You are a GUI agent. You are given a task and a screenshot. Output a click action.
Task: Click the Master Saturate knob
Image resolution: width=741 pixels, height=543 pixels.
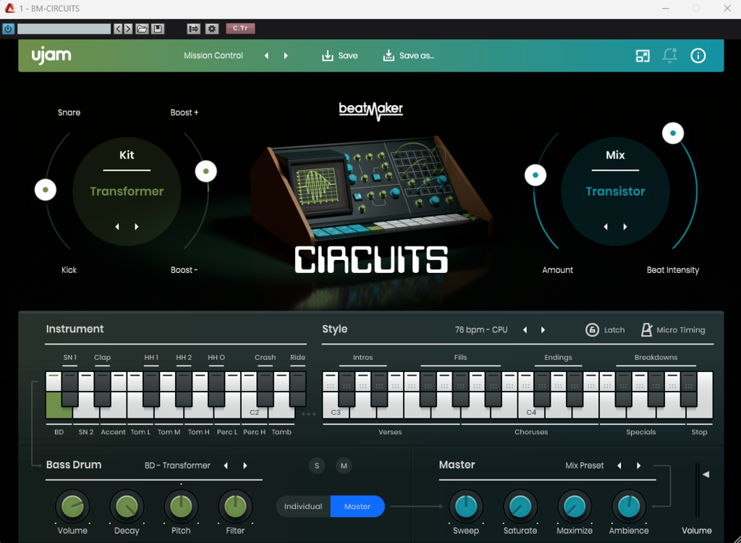coord(520,507)
